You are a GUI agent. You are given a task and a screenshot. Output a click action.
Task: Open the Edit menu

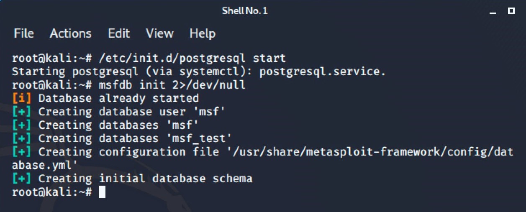click(118, 33)
